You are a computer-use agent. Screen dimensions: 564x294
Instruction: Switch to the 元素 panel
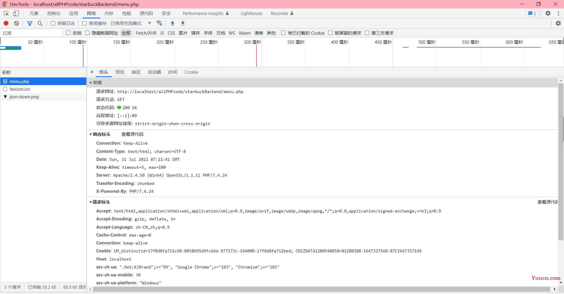34,13
